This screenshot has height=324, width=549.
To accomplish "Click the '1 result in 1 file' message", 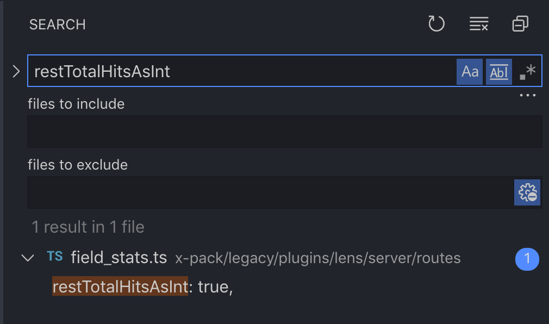I will (88, 227).
